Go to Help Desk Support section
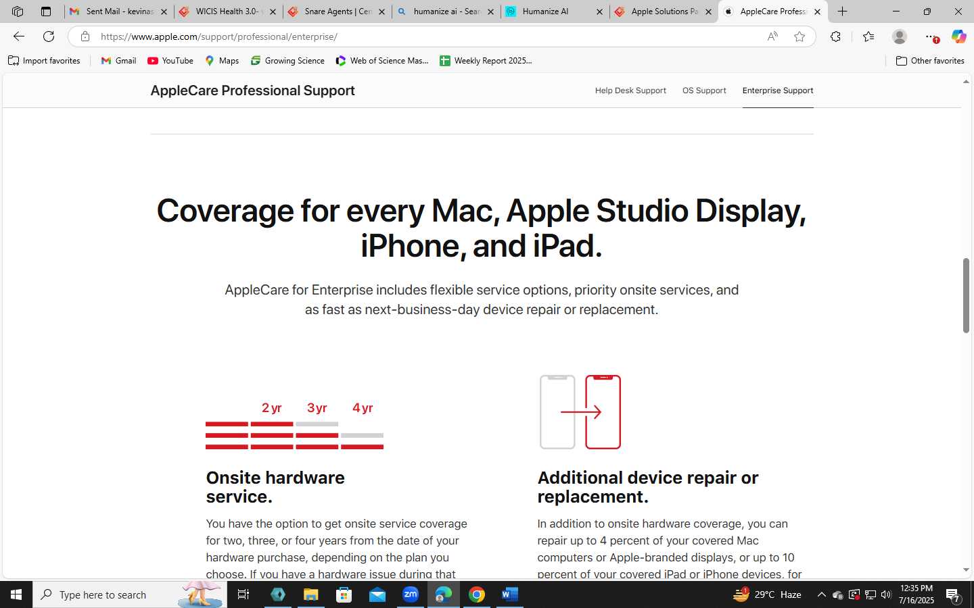Viewport: 974px width, 608px height. pos(630,91)
